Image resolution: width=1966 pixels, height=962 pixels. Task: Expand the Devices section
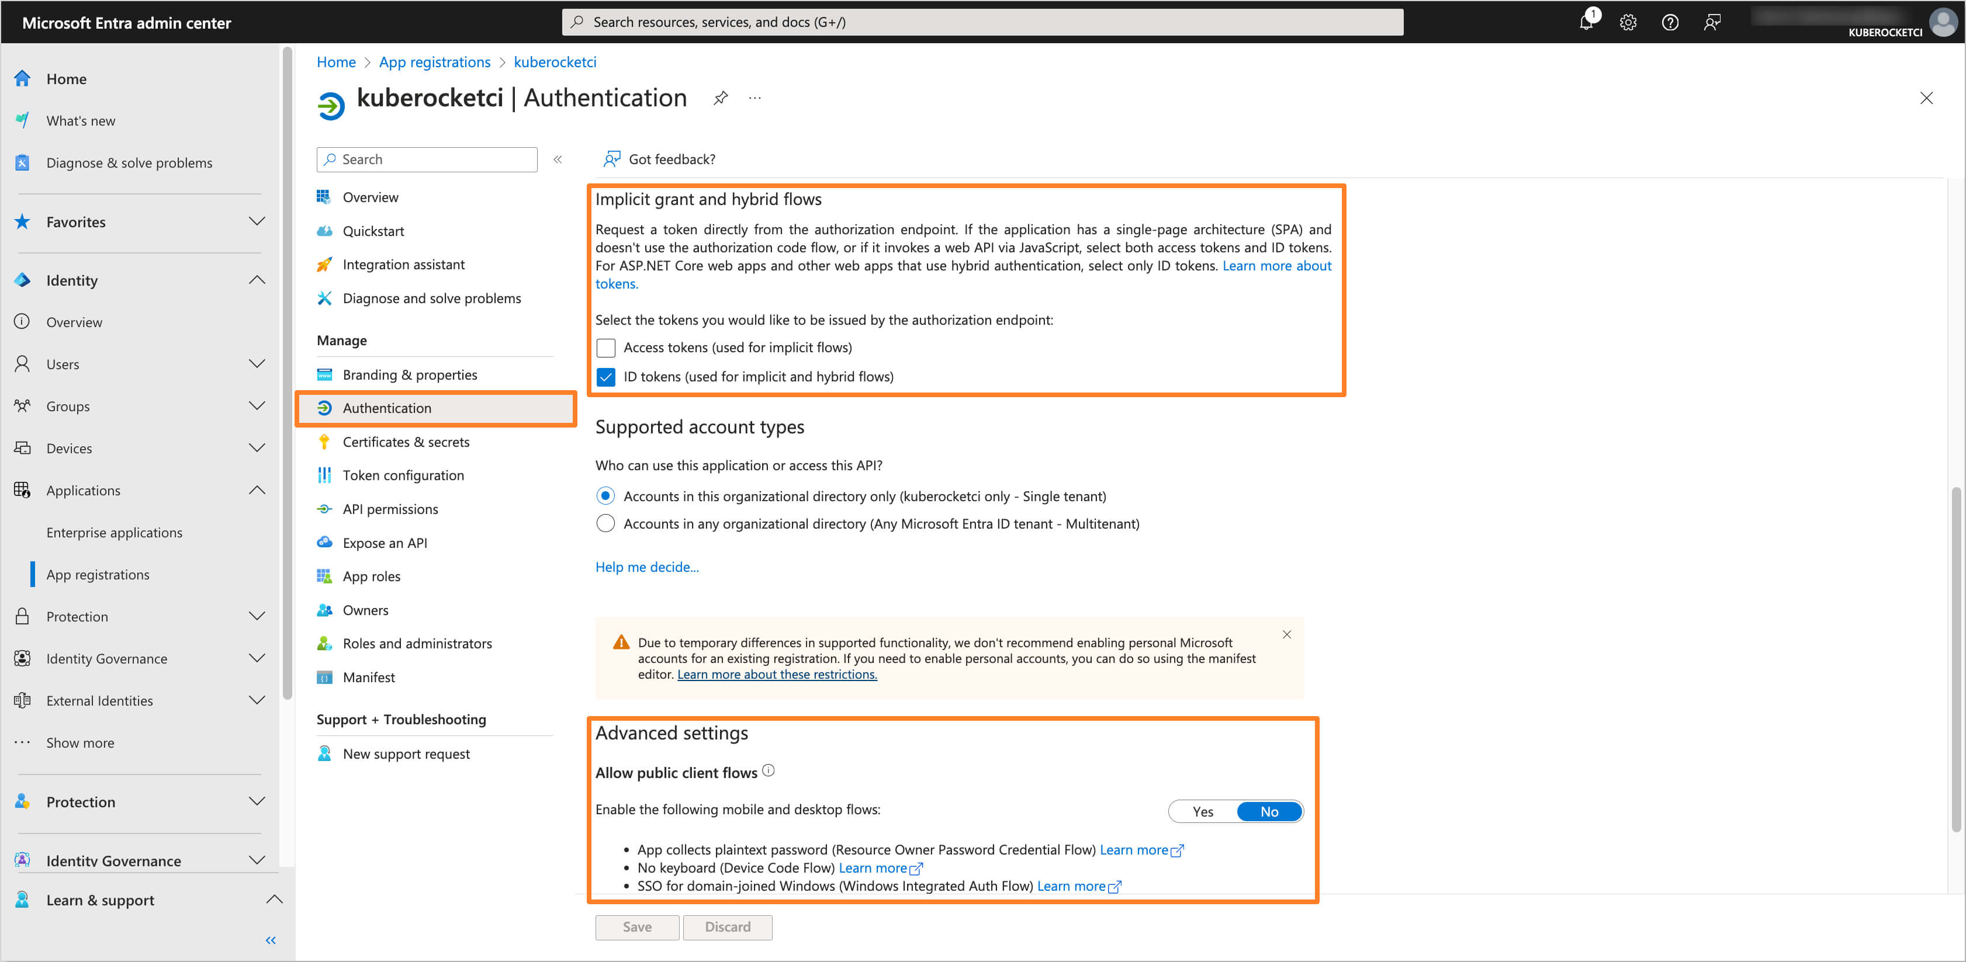click(x=257, y=448)
